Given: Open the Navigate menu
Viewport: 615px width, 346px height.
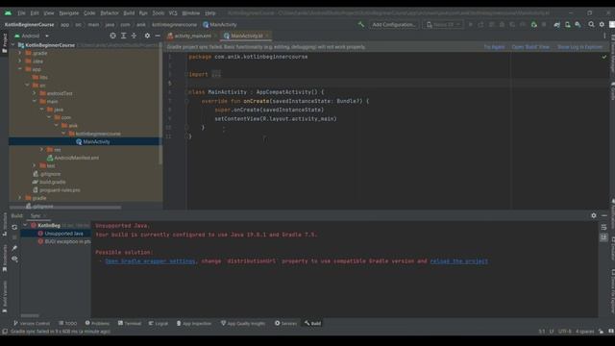Looking at the screenshot, I should pos(69,12).
